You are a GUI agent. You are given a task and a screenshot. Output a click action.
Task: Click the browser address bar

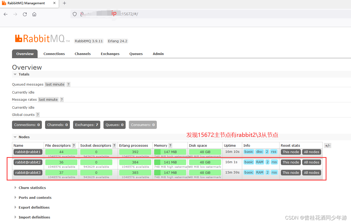(x=211, y=14)
